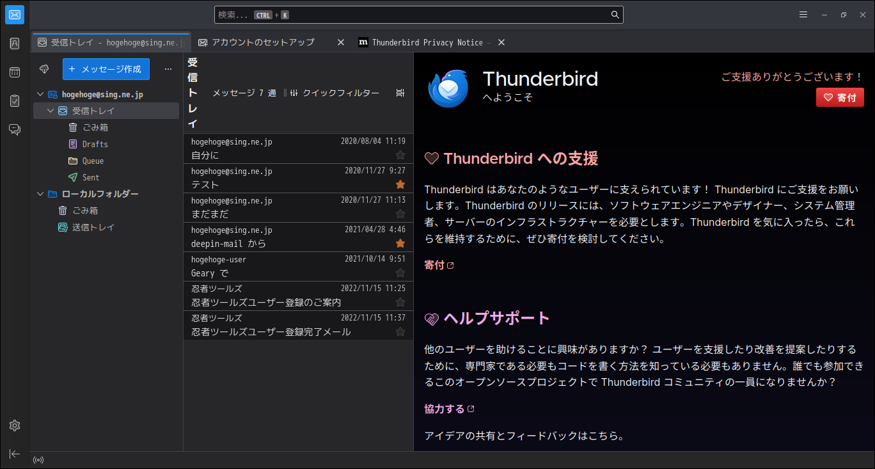Collapse the spaces toolbar
875x469 pixels.
pos(15,454)
